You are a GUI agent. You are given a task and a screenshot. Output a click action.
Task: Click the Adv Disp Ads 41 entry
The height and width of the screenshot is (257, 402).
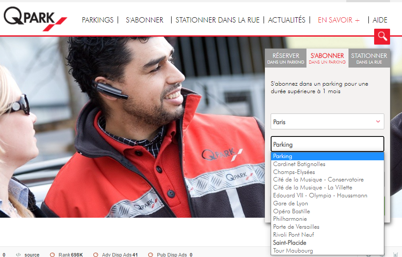115,255
